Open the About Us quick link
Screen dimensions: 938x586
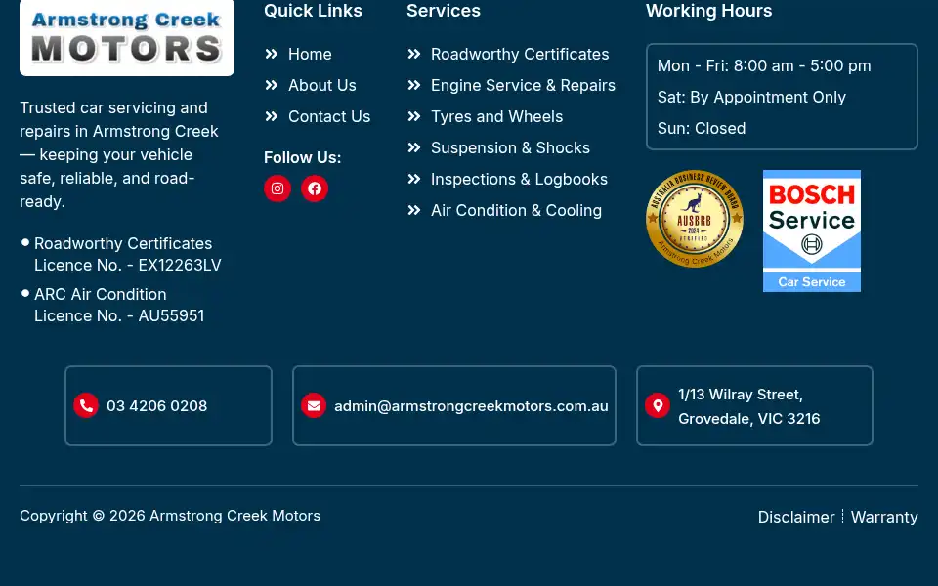pyautogui.click(x=321, y=85)
